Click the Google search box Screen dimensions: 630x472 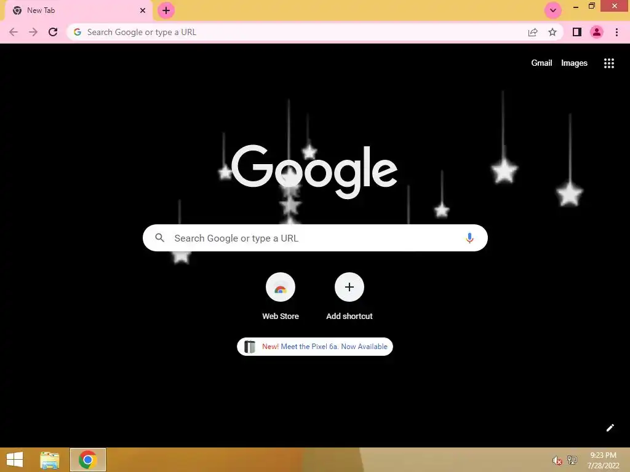point(315,238)
